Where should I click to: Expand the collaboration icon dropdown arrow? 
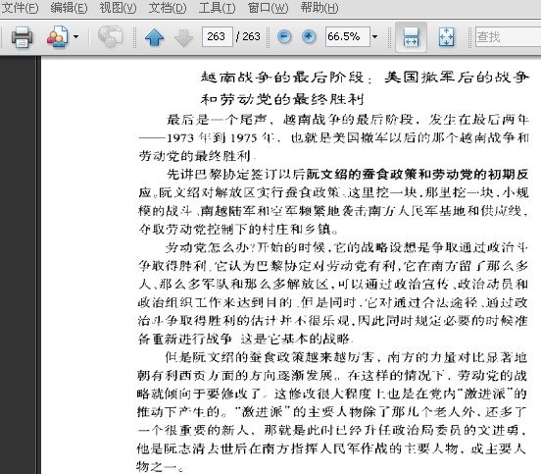75,36
